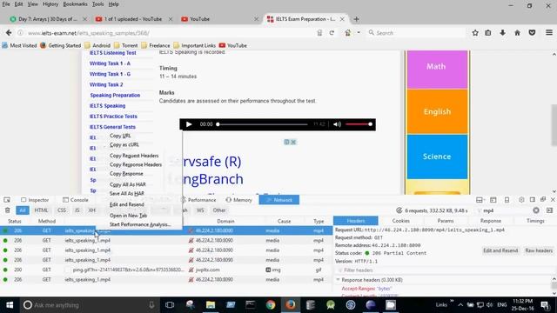Open devtools settings gear icon
This screenshot has width=557, height=313.
pyautogui.click(x=521, y=200)
